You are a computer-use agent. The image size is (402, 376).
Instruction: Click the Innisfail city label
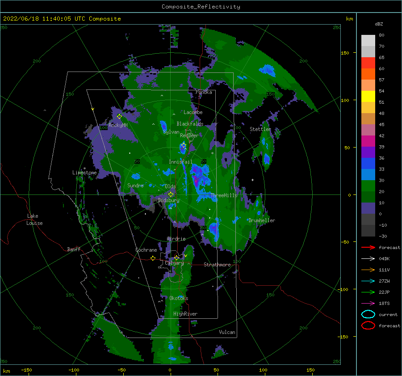180,162
